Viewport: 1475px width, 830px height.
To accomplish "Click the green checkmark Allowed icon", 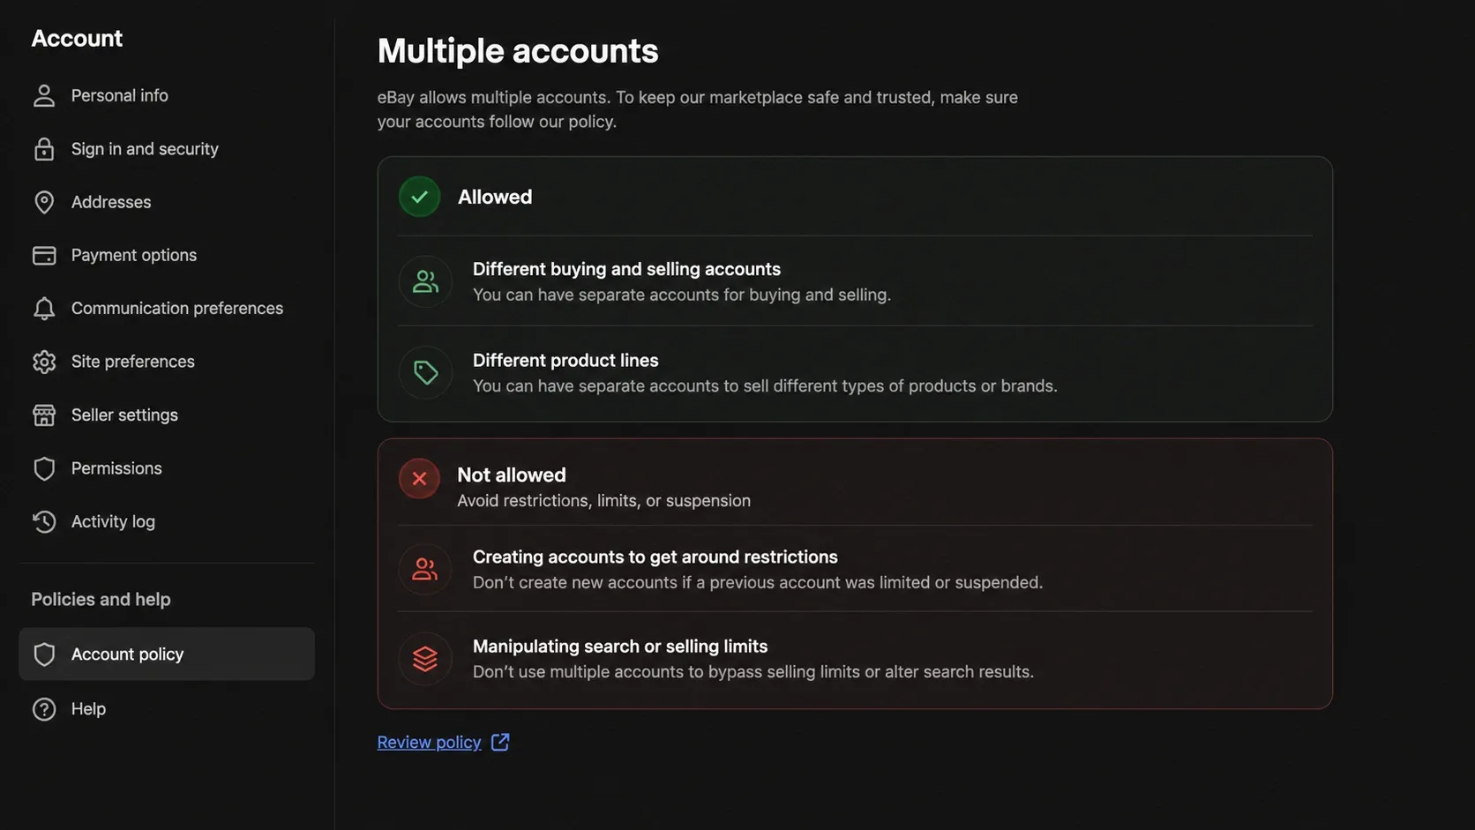I will coord(420,197).
